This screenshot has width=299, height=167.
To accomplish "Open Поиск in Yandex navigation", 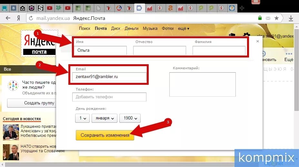I will (x=85, y=29).
